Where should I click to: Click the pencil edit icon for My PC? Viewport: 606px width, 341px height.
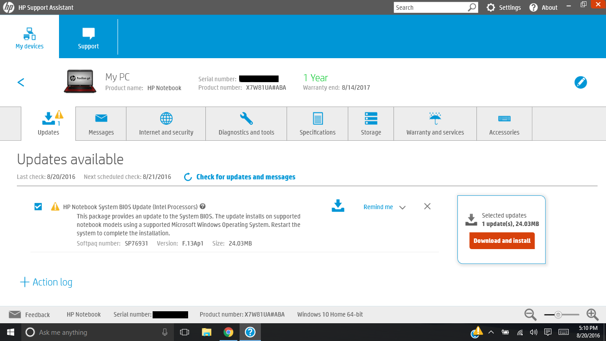[x=580, y=83]
